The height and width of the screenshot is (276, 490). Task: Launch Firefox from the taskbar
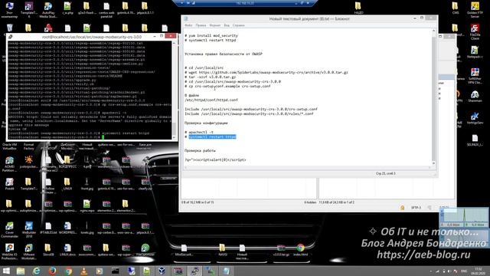tap(52, 271)
